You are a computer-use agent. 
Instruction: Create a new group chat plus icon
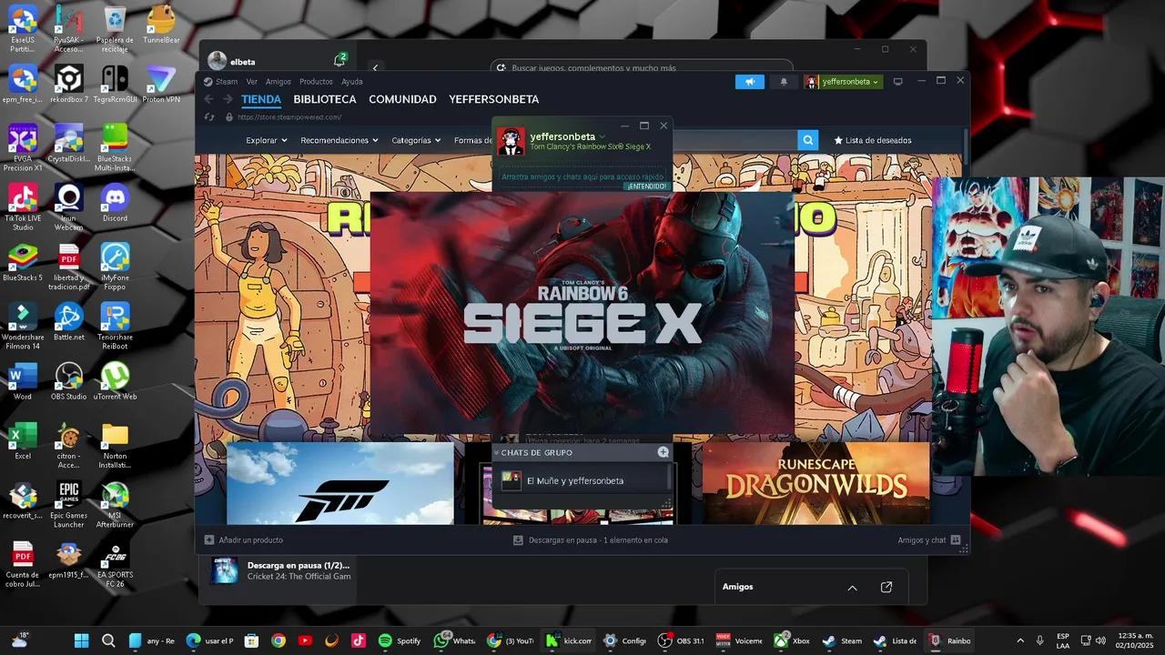[x=663, y=452]
